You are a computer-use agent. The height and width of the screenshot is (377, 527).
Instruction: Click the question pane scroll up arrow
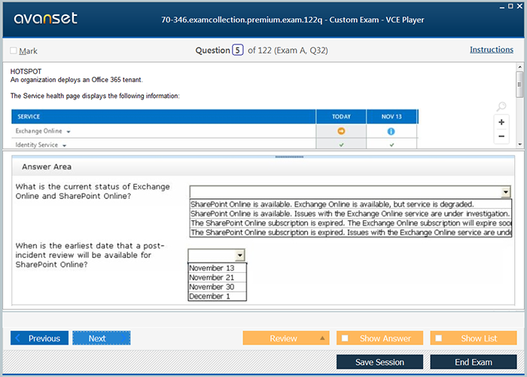[519, 67]
